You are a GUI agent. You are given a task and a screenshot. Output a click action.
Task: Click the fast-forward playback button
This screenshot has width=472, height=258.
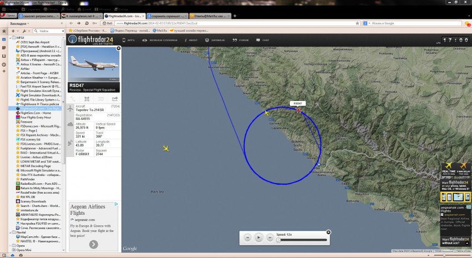click(269, 237)
